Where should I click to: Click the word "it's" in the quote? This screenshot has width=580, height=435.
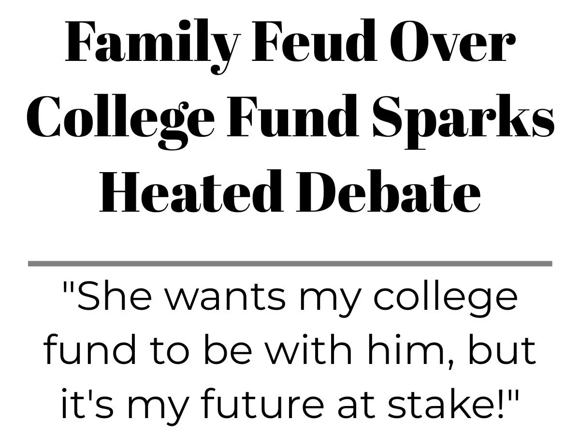pyautogui.click(x=79, y=404)
